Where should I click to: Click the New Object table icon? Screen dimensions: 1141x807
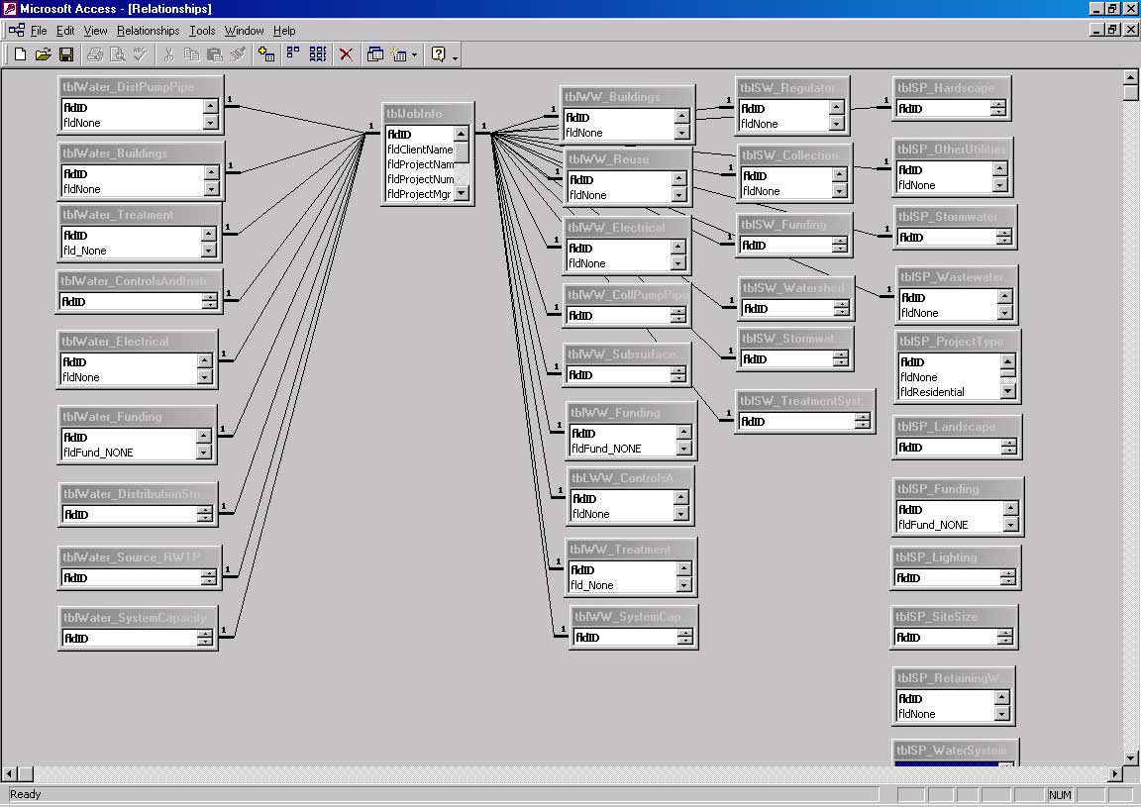[x=399, y=54]
